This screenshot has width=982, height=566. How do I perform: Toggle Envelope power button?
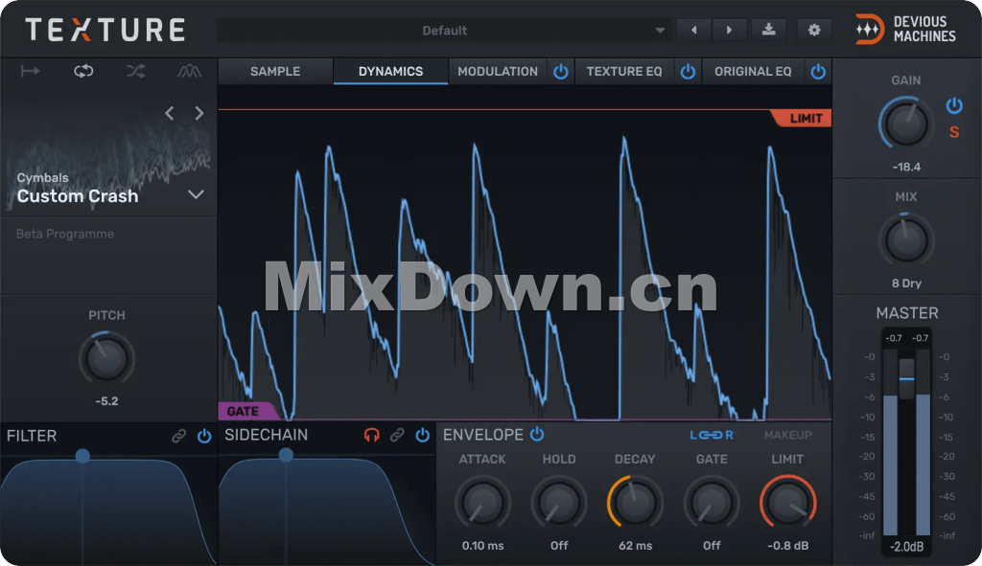coord(537,434)
